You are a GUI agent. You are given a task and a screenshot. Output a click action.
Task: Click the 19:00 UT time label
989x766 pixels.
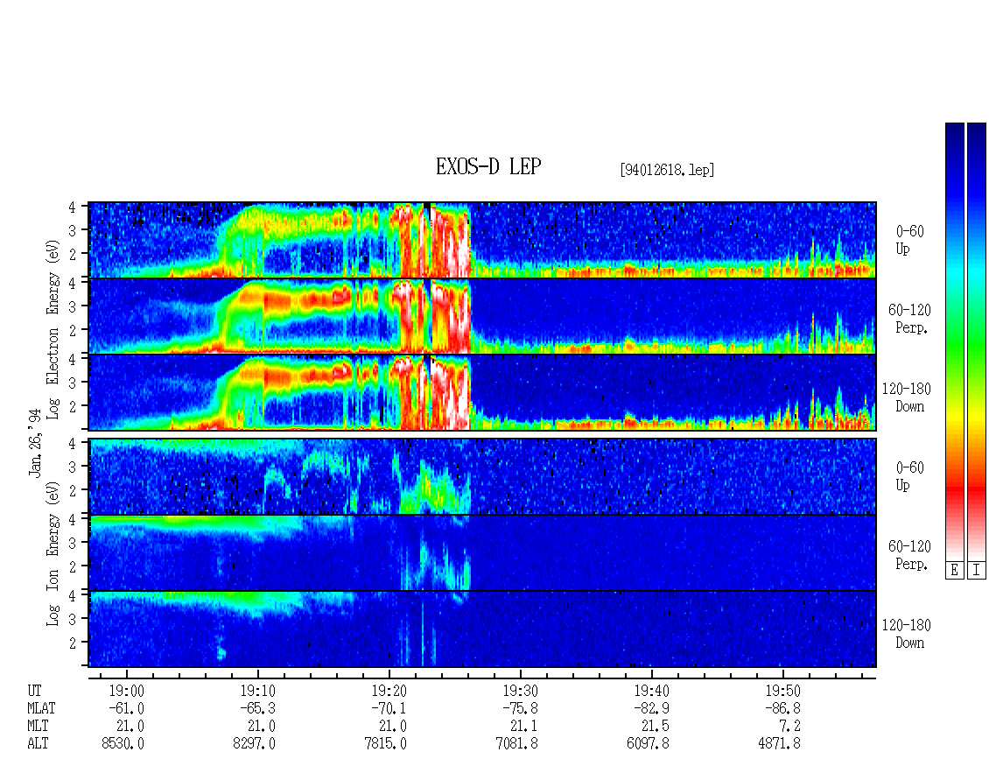click(126, 691)
